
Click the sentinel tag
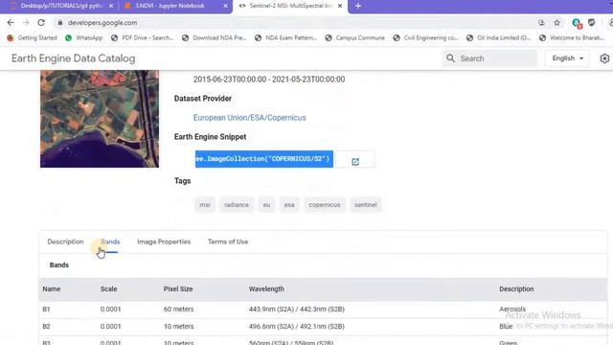(366, 204)
